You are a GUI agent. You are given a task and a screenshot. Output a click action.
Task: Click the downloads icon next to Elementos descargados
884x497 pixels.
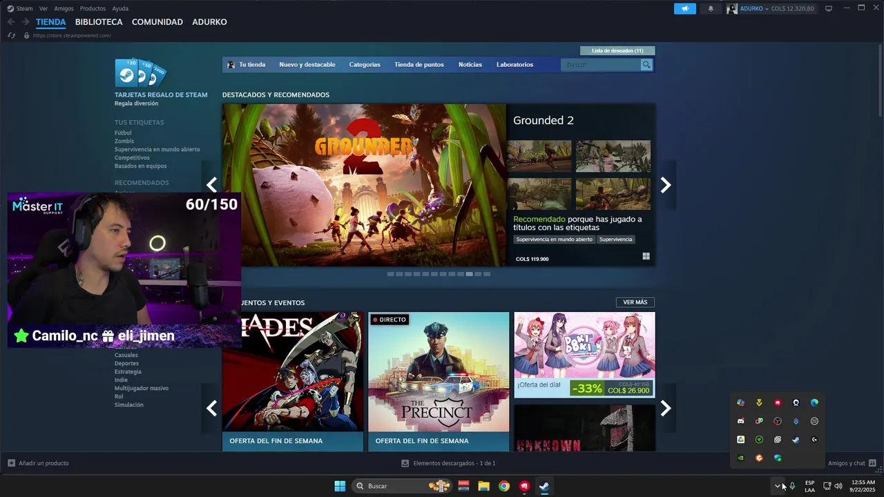pyautogui.click(x=405, y=463)
